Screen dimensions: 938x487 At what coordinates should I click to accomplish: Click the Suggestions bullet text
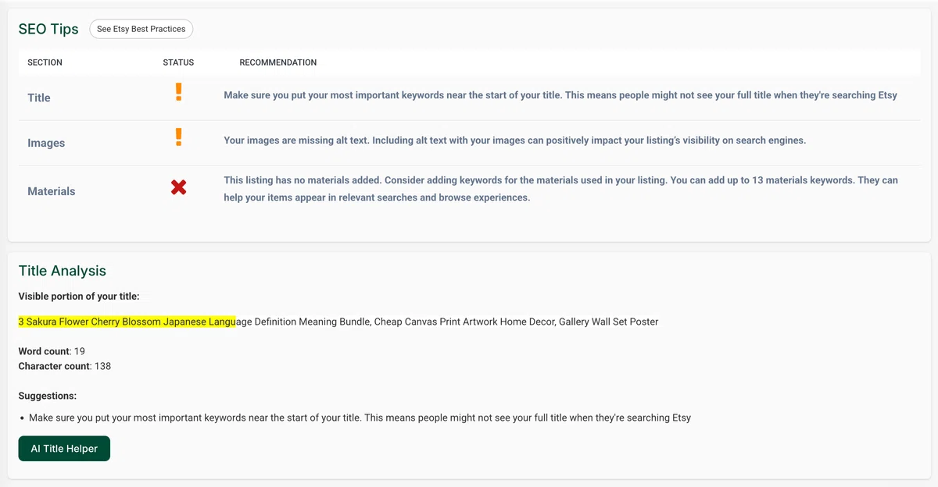coord(360,418)
